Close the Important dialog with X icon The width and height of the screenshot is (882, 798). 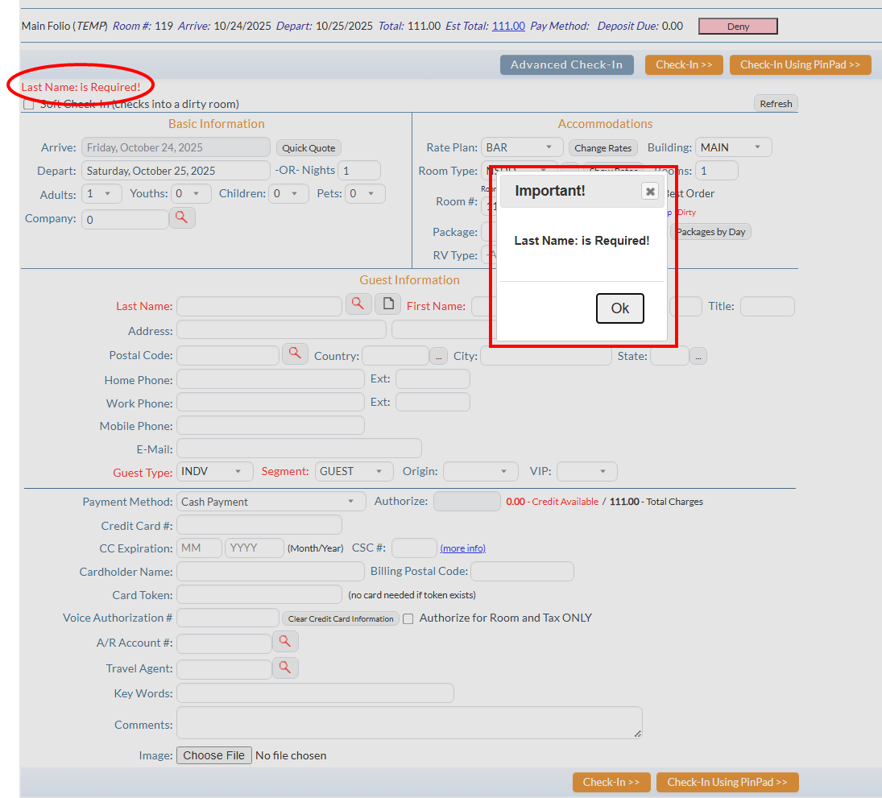coord(650,191)
